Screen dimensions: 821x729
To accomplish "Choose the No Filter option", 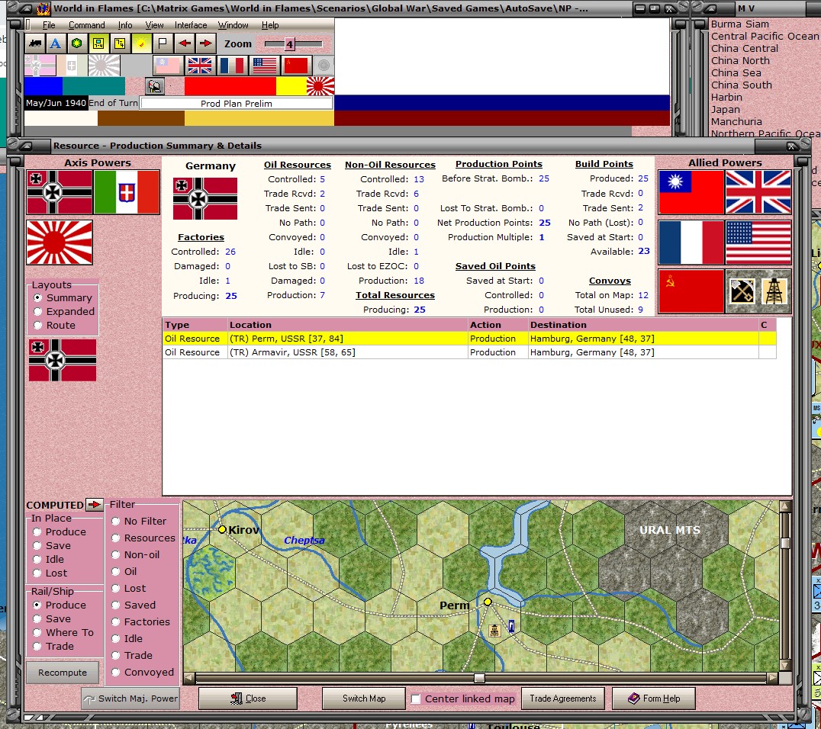I will point(139,522).
